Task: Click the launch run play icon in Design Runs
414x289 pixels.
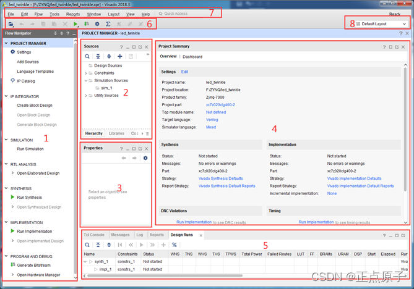Action: click(x=142, y=245)
